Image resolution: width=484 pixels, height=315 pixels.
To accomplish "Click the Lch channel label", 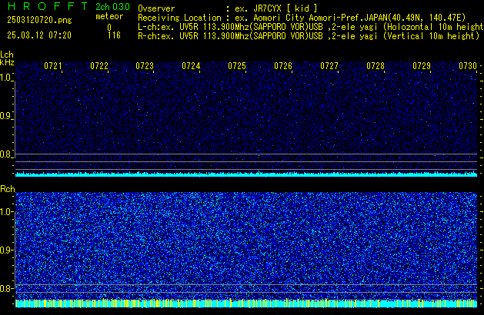I will click(x=7, y=55).
